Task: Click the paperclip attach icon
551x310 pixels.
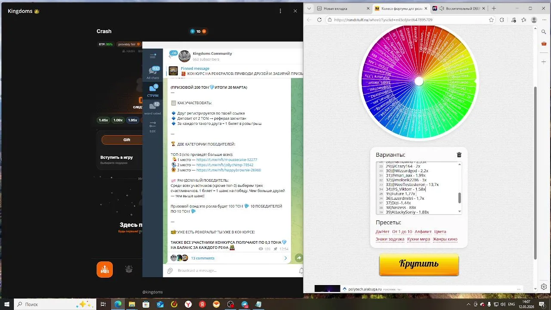Action: (170, 271)
